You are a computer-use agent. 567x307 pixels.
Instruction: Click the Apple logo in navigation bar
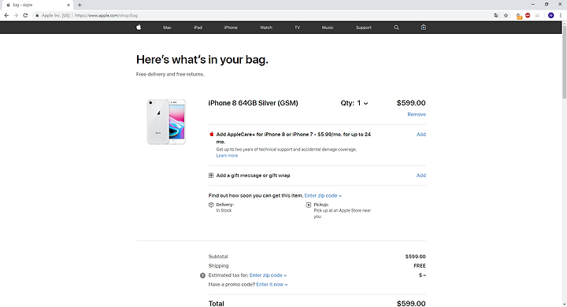pos(139,27)
